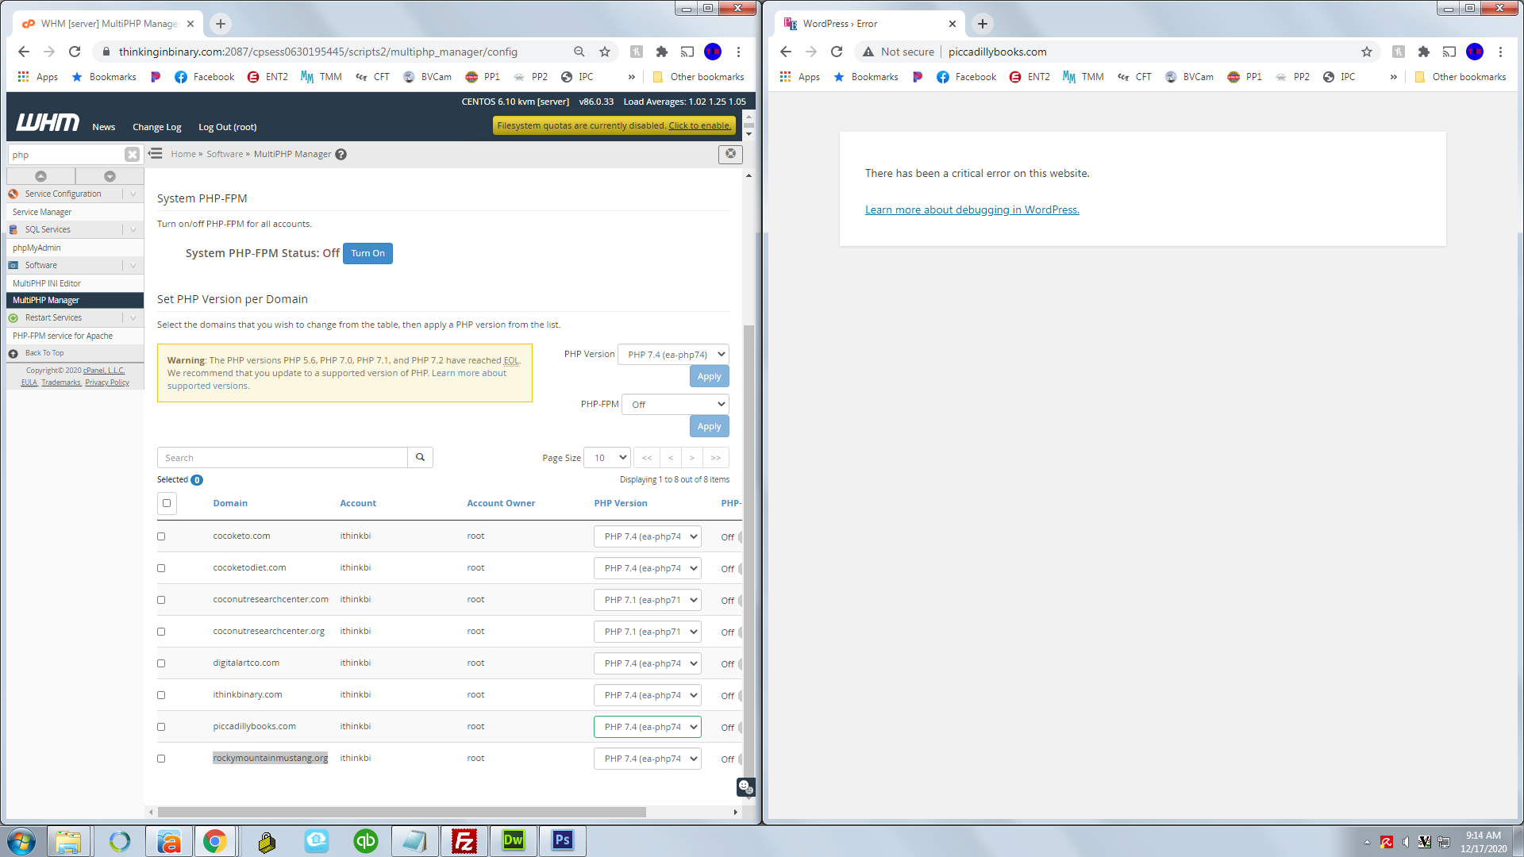Toggle the select-all domains checkbox
This screenshot has height=857, width=1524.
click(x=167, y=503)
